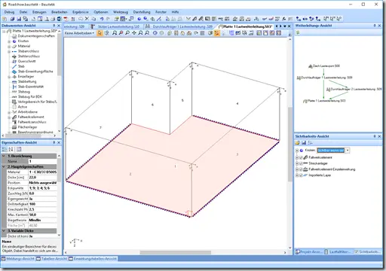This screenshot has width=386, height=271.
Task: Click the save icon in Sichtbarkeits-Ansicht toolbar
Action: point(304,142)
